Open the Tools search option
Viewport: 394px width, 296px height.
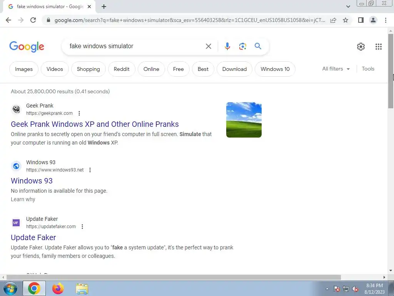(368, 69)
